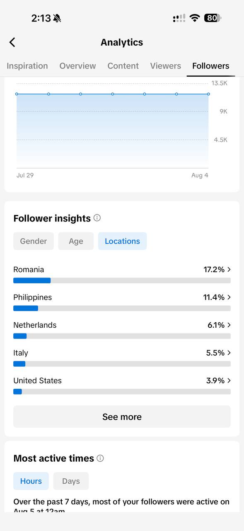
Task: Open Follower insights info icon
Action: [x=97, y=218]
